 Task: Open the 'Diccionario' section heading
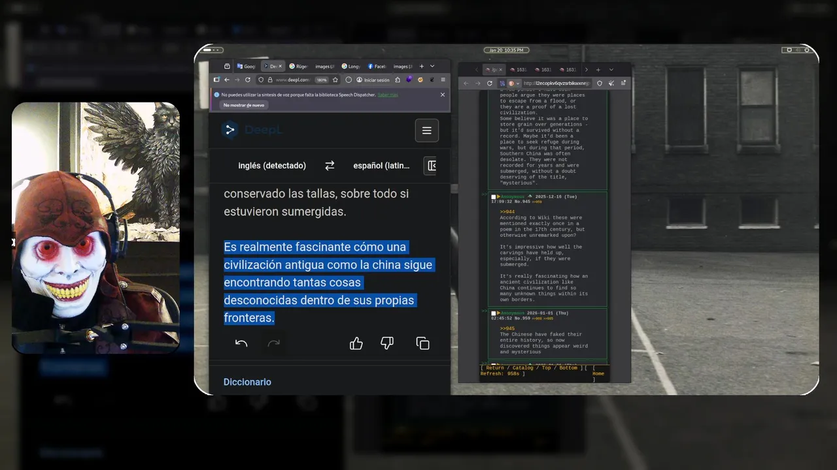[x=247, y=382]
